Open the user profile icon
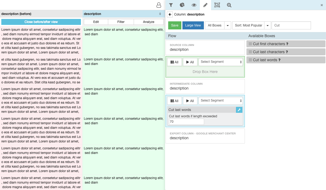Screen dimensions: 326x190 (159, 5)
